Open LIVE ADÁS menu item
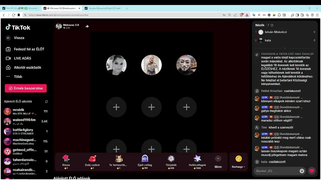Image resolution: width=321 pixels, height=180 pixels. (19, 58)
